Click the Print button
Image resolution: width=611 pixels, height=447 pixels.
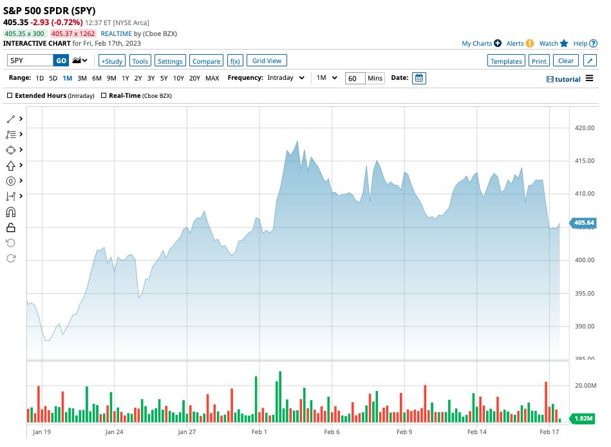[539, 61]
